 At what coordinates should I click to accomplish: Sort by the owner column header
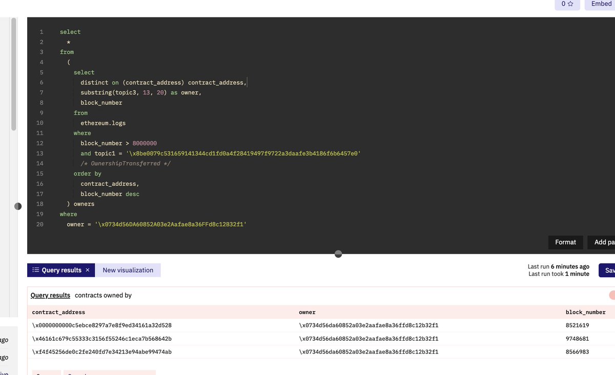pos(307,312)
